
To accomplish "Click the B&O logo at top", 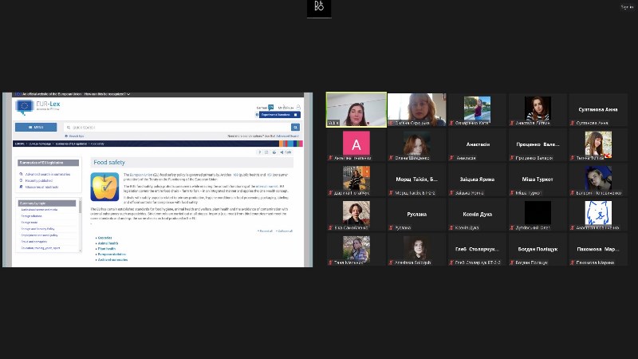I will tap(318, 8).
